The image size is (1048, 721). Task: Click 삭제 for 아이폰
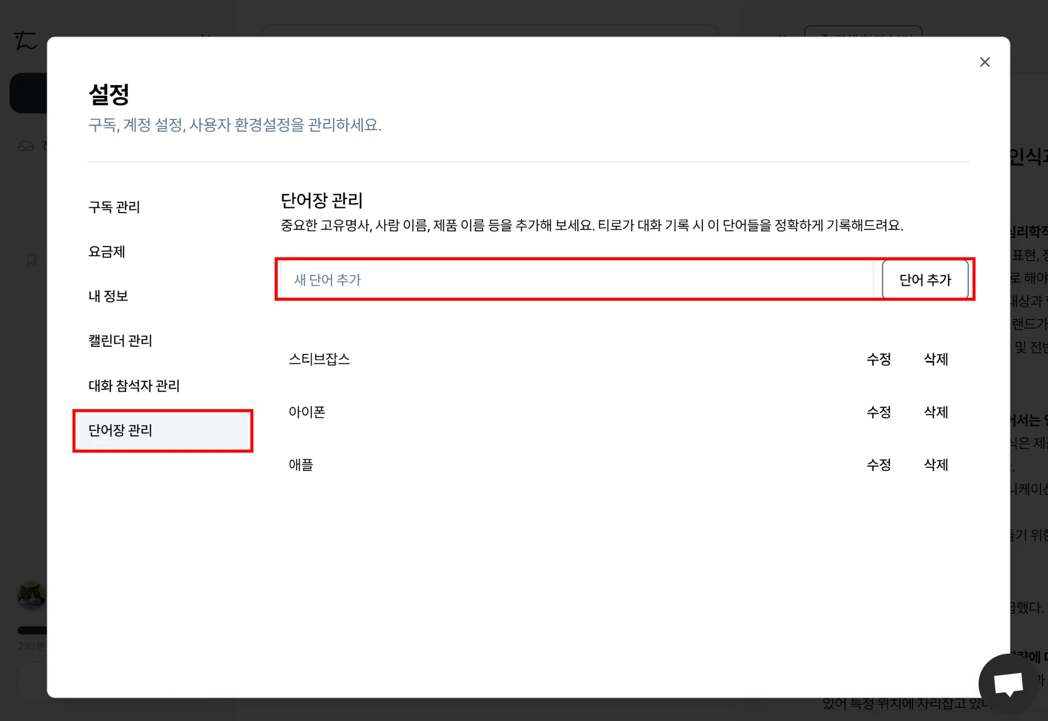936,412
